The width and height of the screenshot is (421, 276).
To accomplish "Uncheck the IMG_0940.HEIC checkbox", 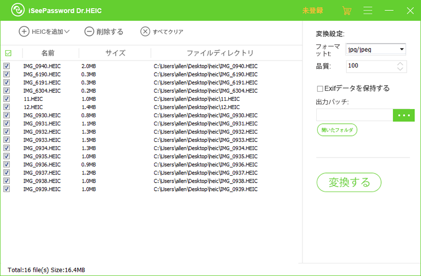I will click(x=7, y=66).
